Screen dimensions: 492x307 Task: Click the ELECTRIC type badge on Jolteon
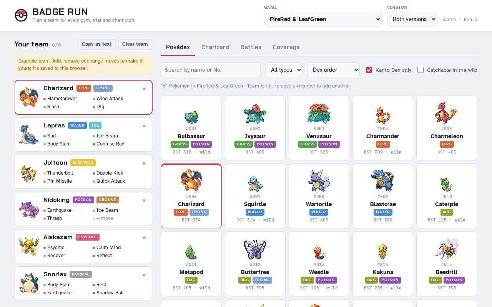(83, 163)
